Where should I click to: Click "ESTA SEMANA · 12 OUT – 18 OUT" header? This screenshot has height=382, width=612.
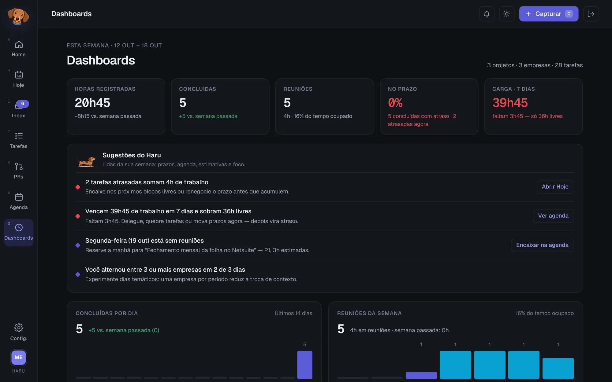coord(114,45)
